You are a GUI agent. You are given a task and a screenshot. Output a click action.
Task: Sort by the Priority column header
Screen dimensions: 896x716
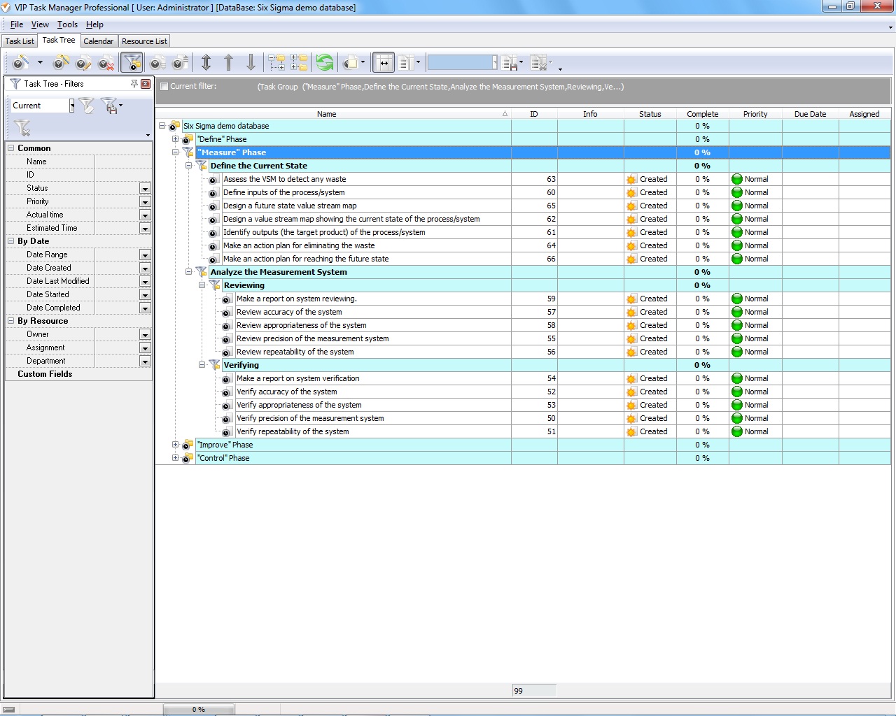pos(755,114)
